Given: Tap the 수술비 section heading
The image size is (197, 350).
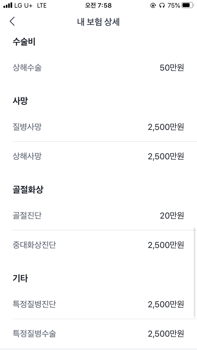Looking at the screenshot, I should [24, 42].
